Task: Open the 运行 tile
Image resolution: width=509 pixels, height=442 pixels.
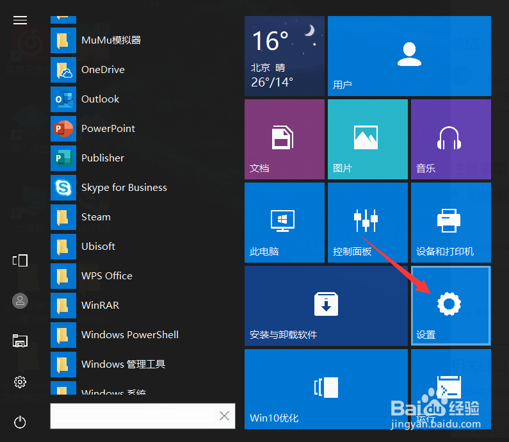Action: click(x=451, y=389)
